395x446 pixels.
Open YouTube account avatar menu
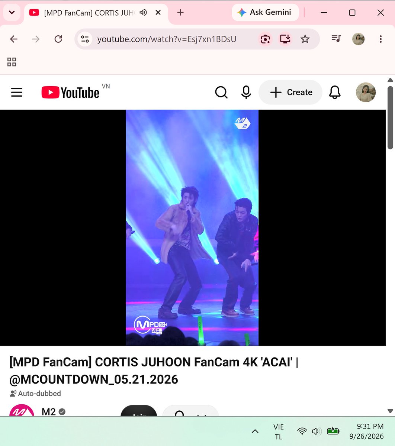[366, 92]
